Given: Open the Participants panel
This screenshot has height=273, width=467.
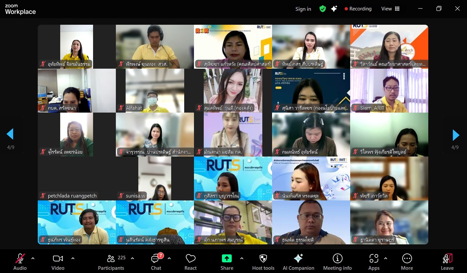Looking at the screenshot, I should (111, 262).
